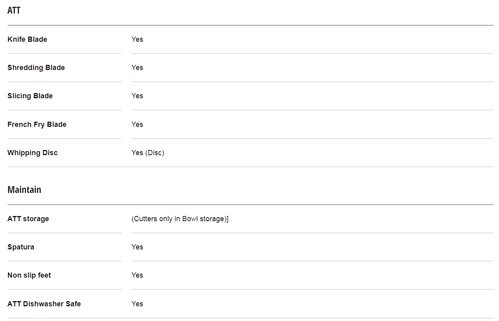The image size is (499, 321).
Task: Click the French Fry Blade label
Action: click(37, 125)
